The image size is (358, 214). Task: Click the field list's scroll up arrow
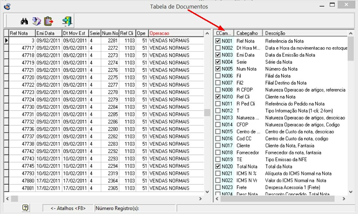pos(351,33)
